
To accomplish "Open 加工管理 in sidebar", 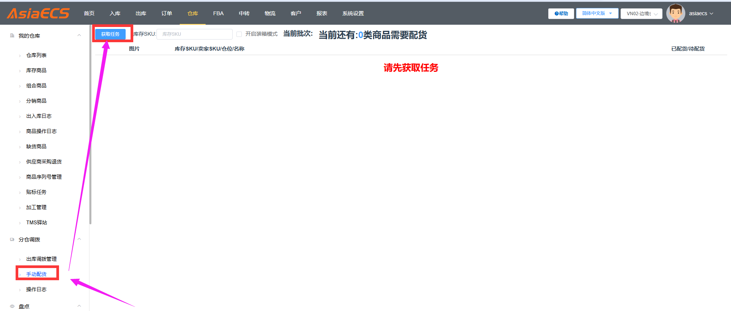I will [x=37, y=207].
